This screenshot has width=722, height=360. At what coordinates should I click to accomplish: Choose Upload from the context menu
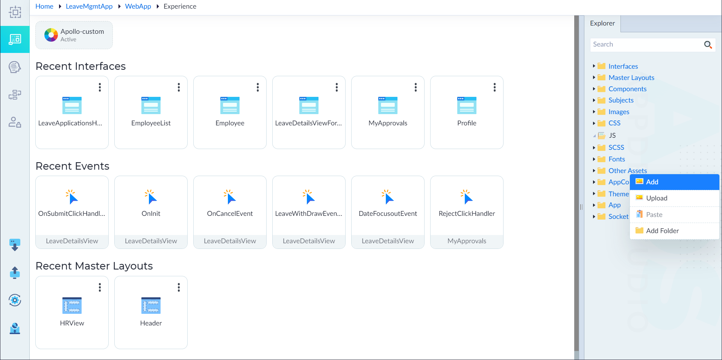(674, 198)
